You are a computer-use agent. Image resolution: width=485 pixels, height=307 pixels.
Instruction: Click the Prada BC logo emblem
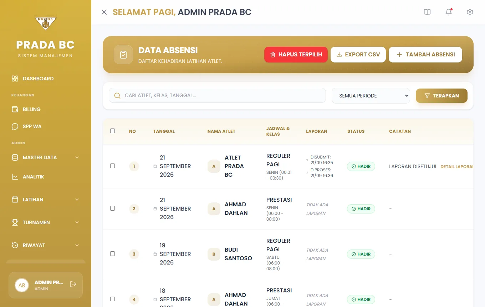click(45, 23)
